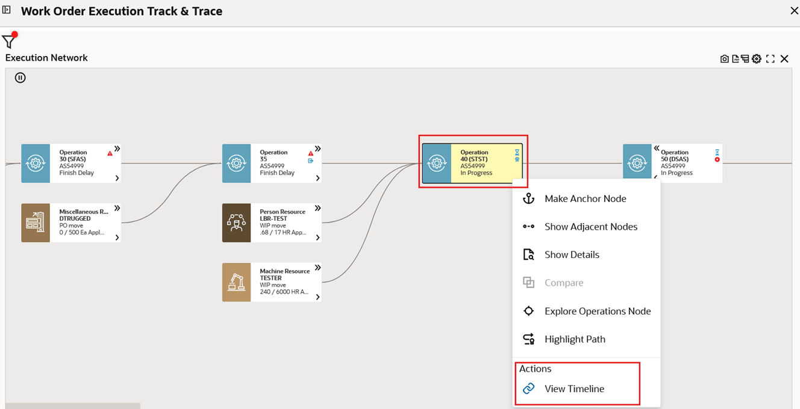This screenshot has width=800, height=409.
Task: Click Miscellaneous Resource DTRUGGED node icon
Action: (36, 223)
